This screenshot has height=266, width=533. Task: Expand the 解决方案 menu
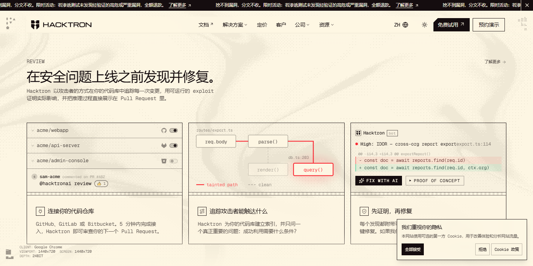click(235, 25)
